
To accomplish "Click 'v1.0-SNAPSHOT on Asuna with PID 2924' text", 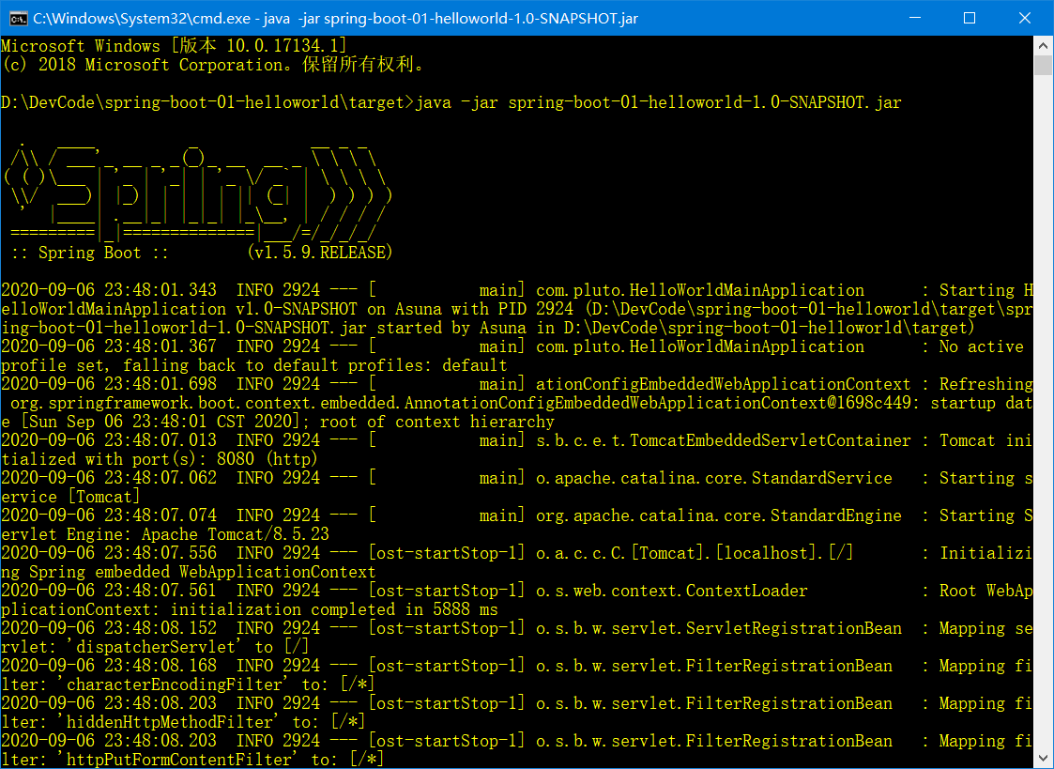I will [x=405, y=309].
